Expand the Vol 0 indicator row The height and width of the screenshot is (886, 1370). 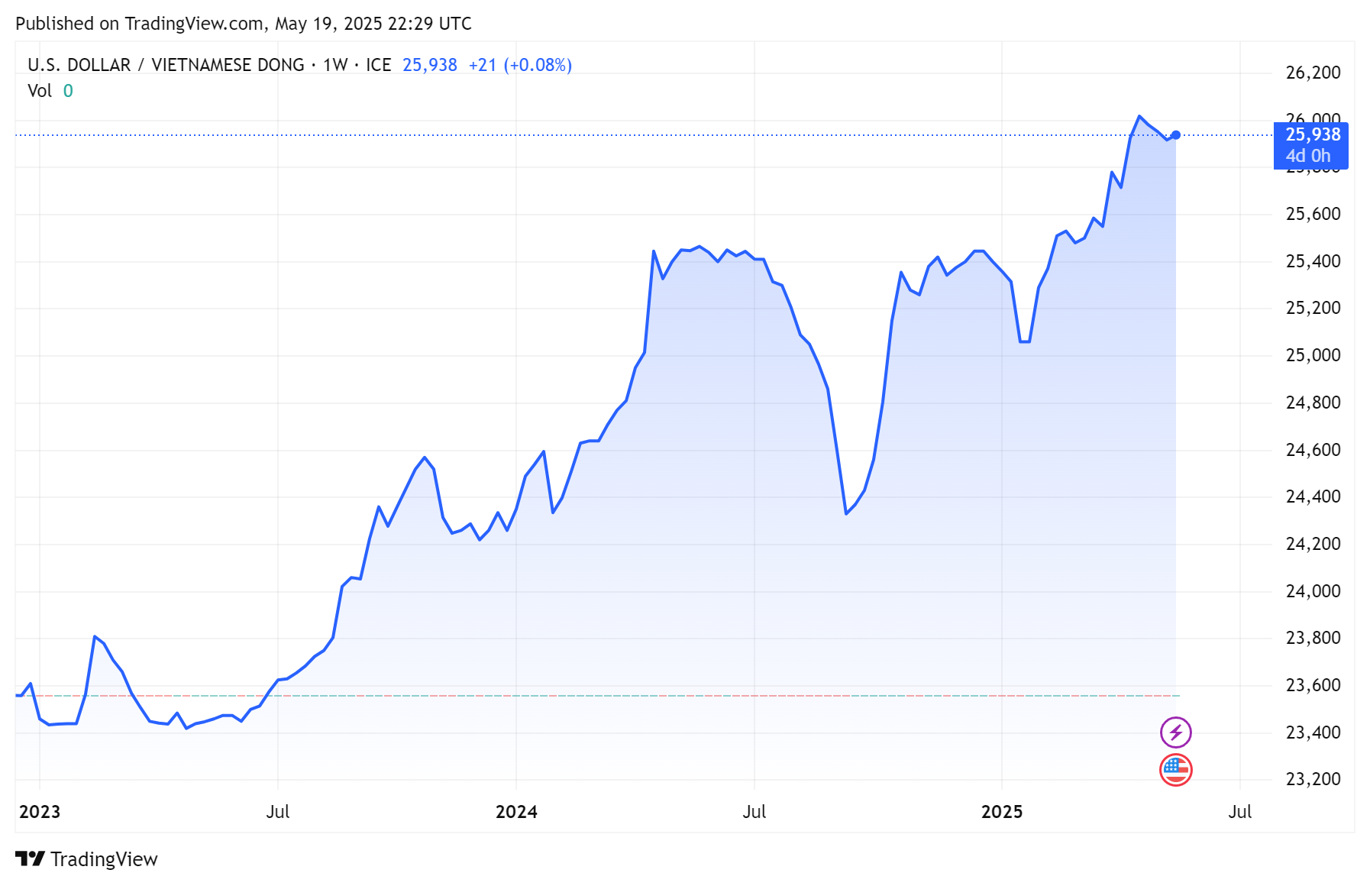50,91
